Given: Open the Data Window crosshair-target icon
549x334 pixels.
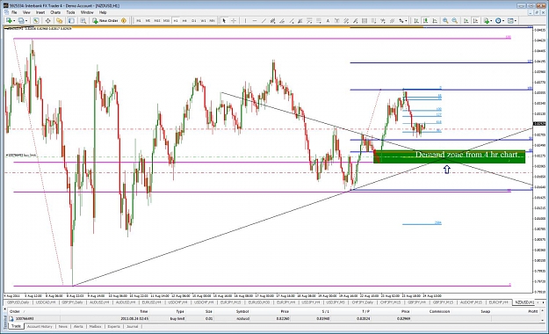Looking at the screenshot, I should pos(48,21).
